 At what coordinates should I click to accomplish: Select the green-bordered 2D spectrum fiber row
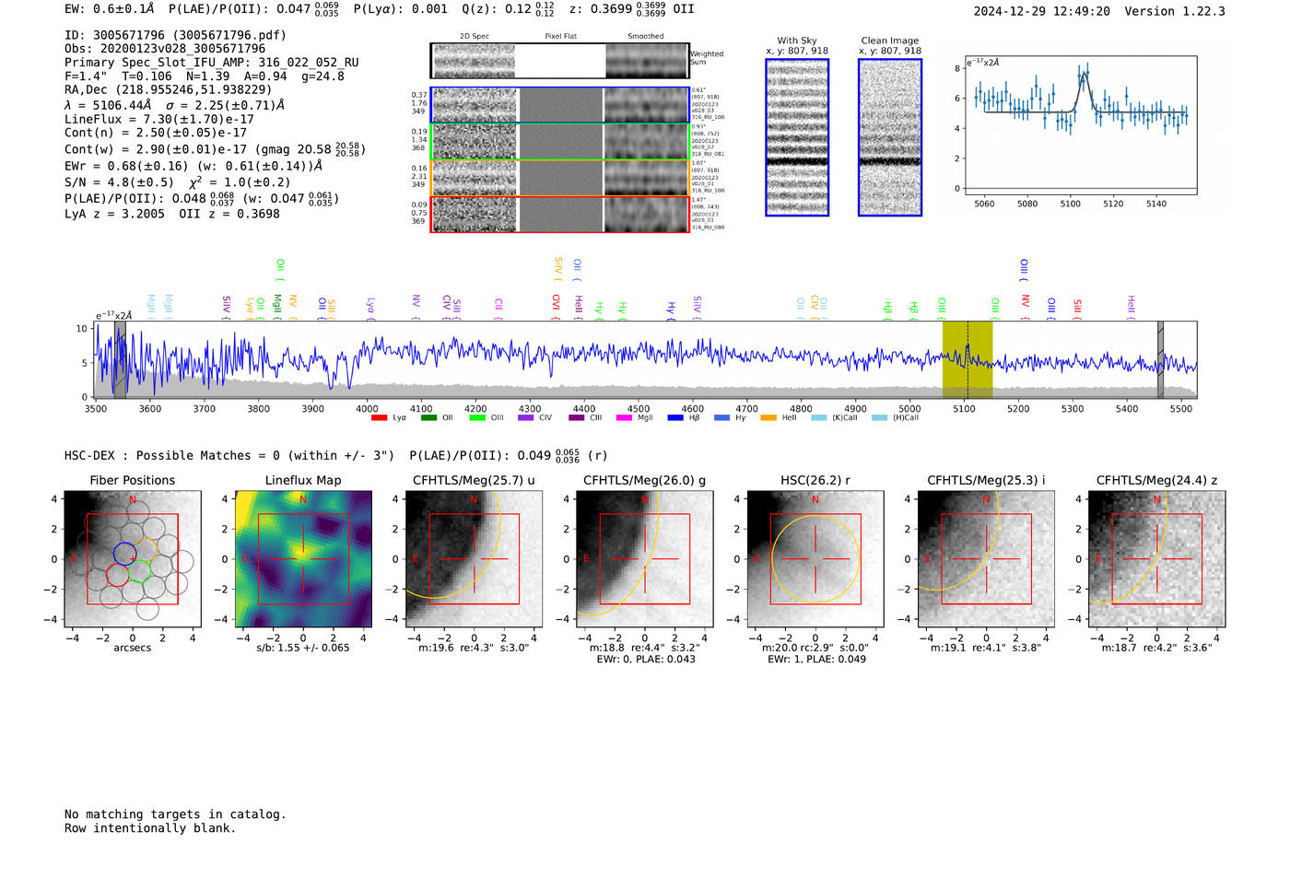pyautogui.click(x=560, y=142)
